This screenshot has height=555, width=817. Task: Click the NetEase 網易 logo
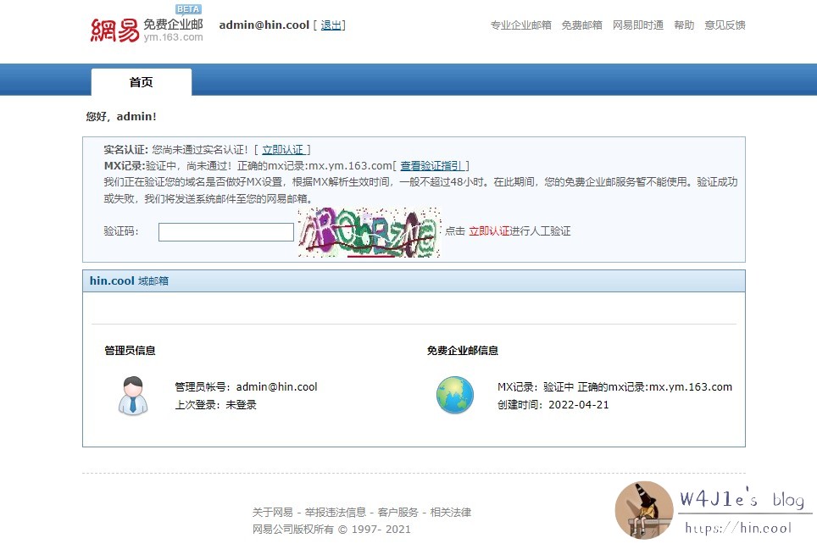pos(114,31)
